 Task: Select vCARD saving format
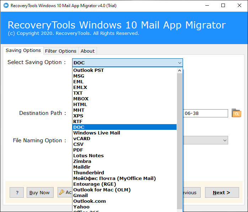click(124, 138)
